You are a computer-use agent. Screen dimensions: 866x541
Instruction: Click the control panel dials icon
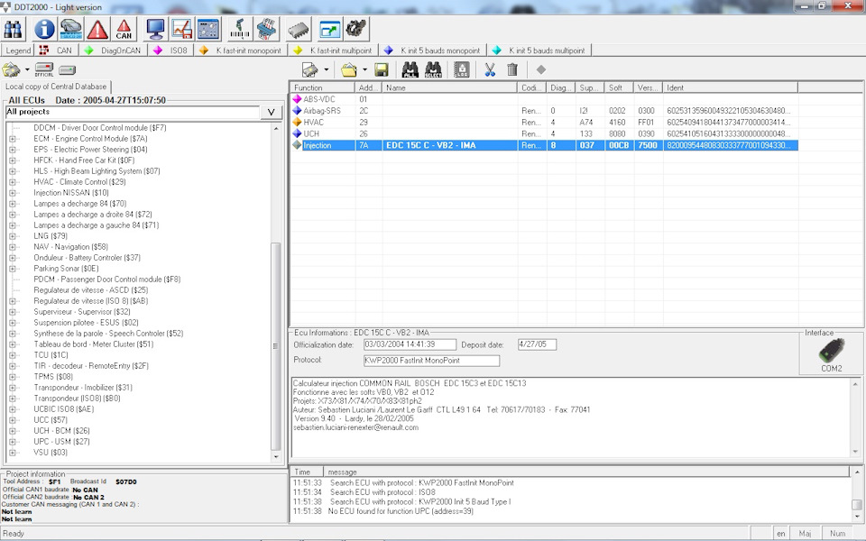point(208,29)
